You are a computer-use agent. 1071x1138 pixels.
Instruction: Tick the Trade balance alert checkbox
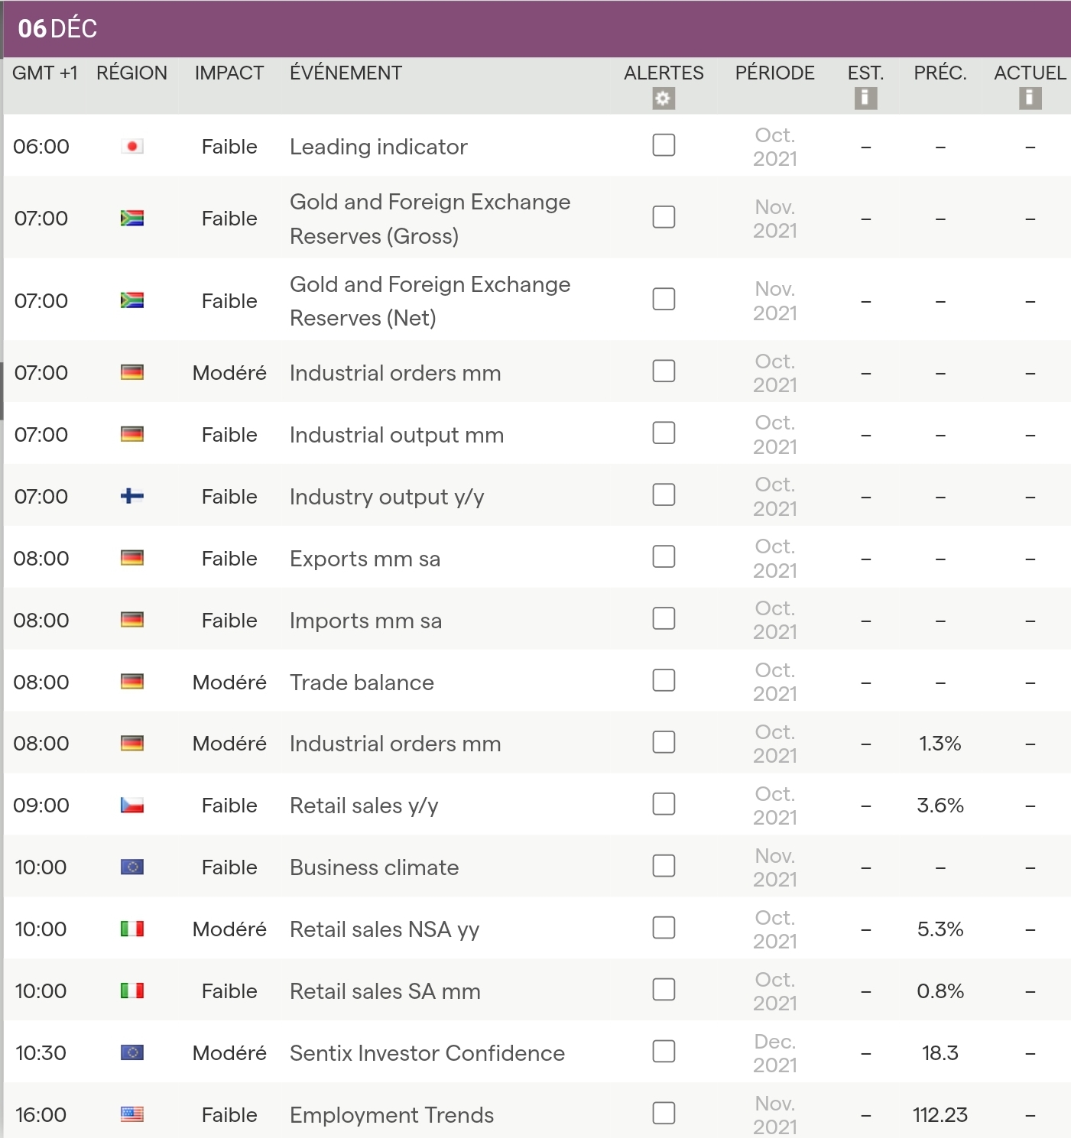tap(664, 680)
